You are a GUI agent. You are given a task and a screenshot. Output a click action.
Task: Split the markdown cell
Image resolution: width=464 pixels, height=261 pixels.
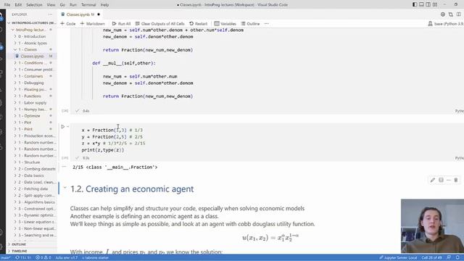tap(441, 180)
